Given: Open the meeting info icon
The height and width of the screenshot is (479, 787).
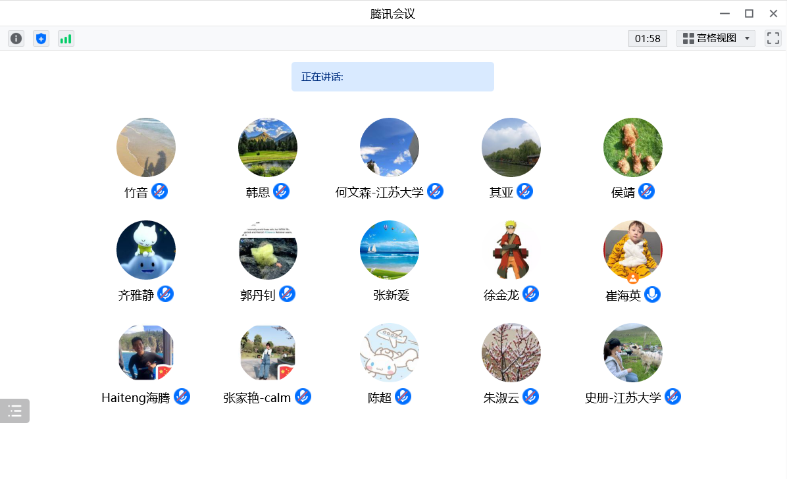Looking at the screenshot, I should click(16, 39).
